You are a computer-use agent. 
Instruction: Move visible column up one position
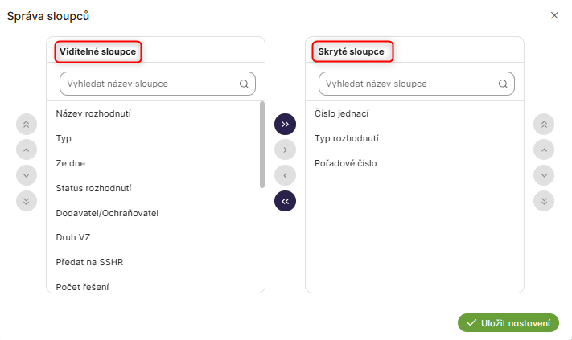click(x=27, y=150)
